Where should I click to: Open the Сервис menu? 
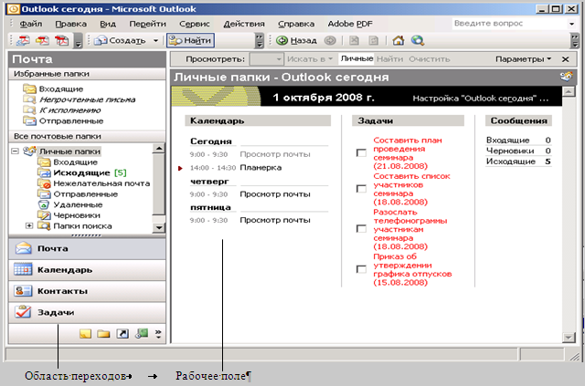(195, 24)
